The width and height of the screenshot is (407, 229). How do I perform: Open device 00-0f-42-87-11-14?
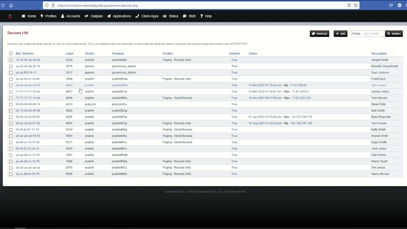click(x=27, y=129)
